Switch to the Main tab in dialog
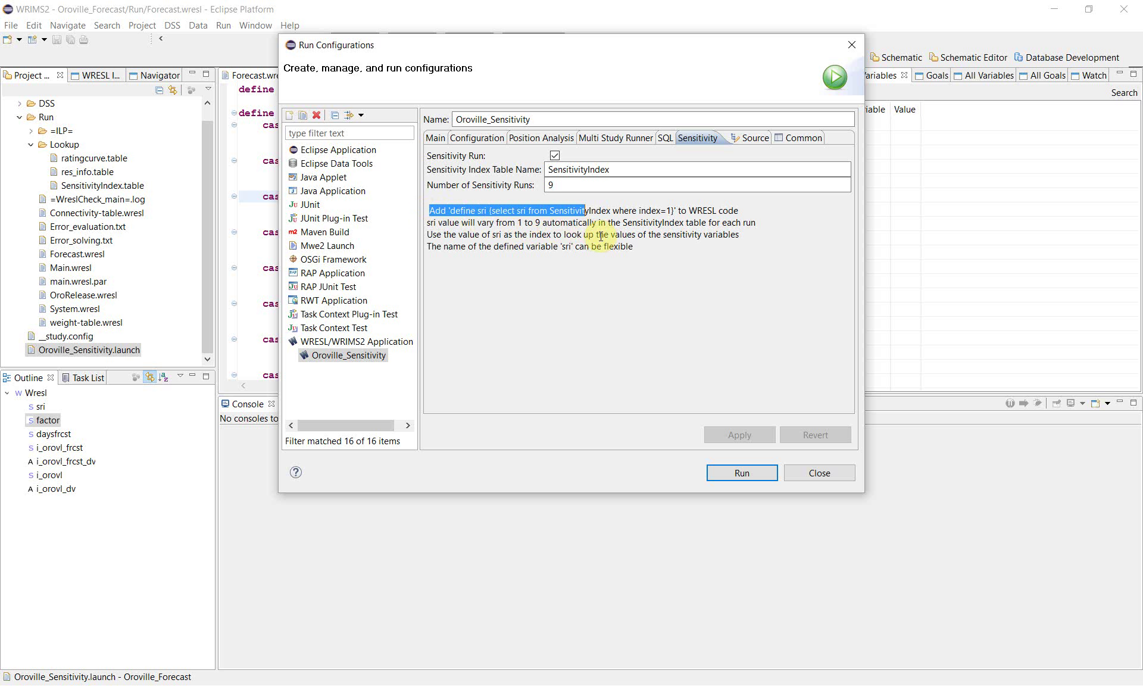Image resolution: width=1143 pixels, height=686 pixels. tap(435, 138)
